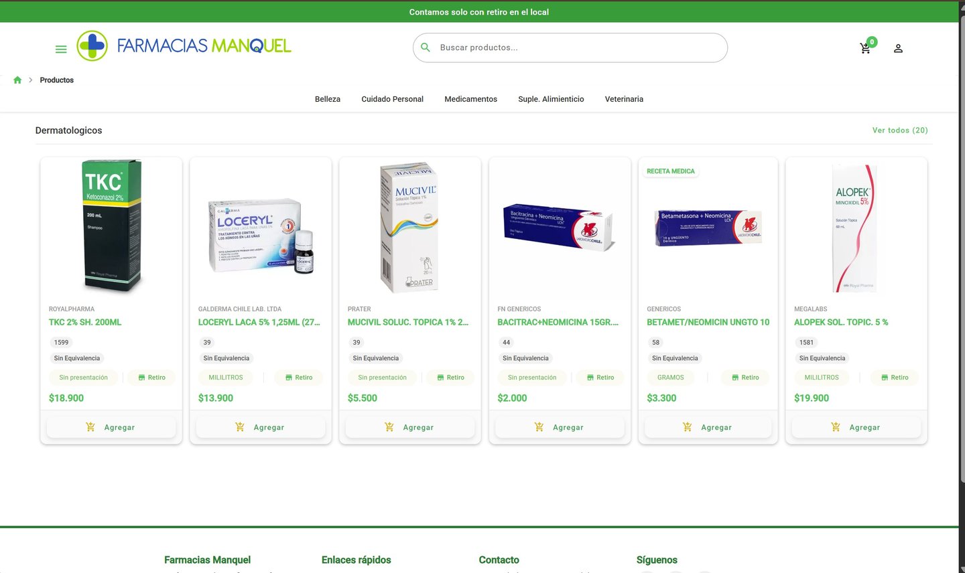
Task: Add Loceryl Laca to cart
Action: pyautogui.click(x=261, y=427)
